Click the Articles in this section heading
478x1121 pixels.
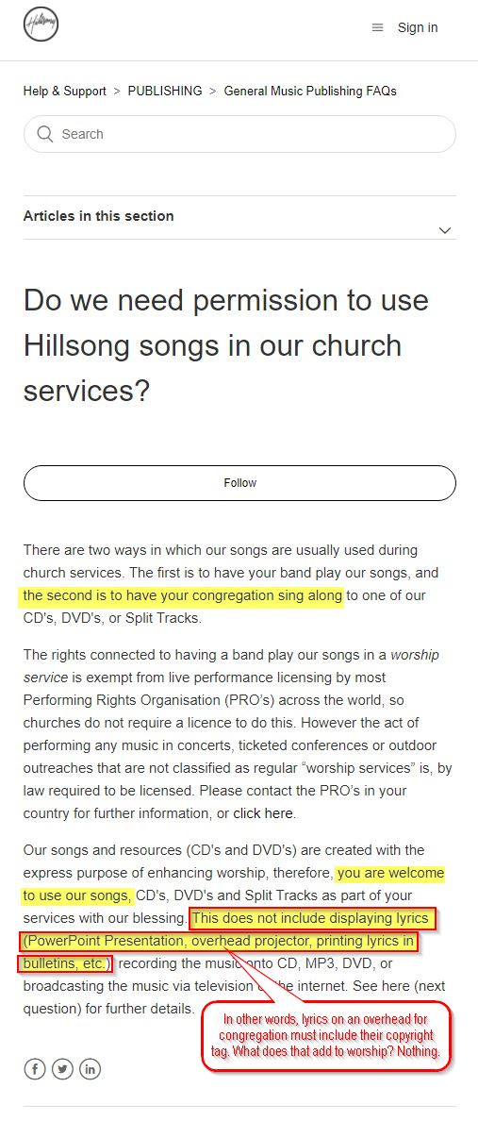99,216
